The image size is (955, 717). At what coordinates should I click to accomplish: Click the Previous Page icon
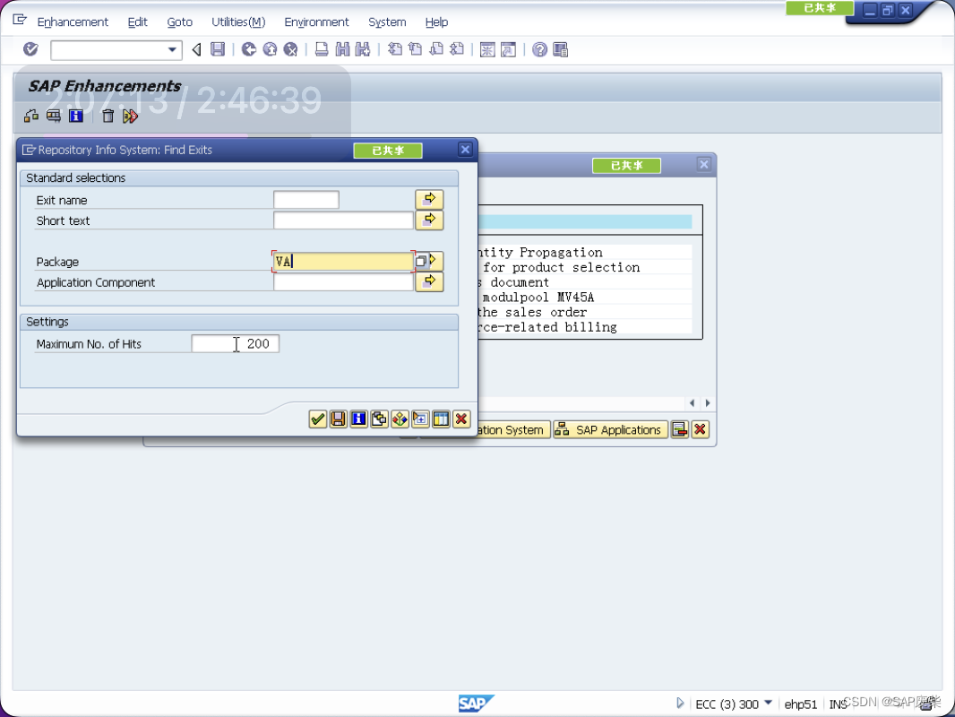pyautogui.click(x=416, y=49)
